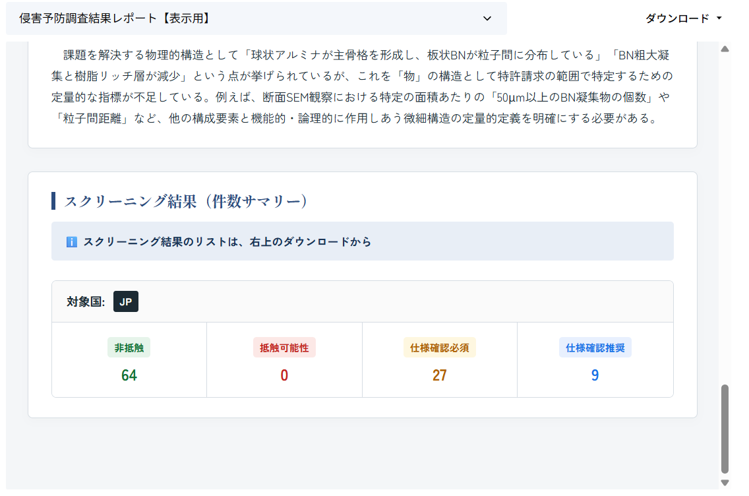Click the 対象国: label
Viewport: 749px width, 496px height.
click(86, 301)
